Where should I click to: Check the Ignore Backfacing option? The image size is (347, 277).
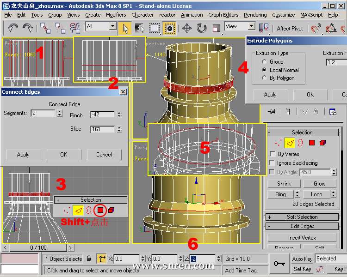point(273,163)
